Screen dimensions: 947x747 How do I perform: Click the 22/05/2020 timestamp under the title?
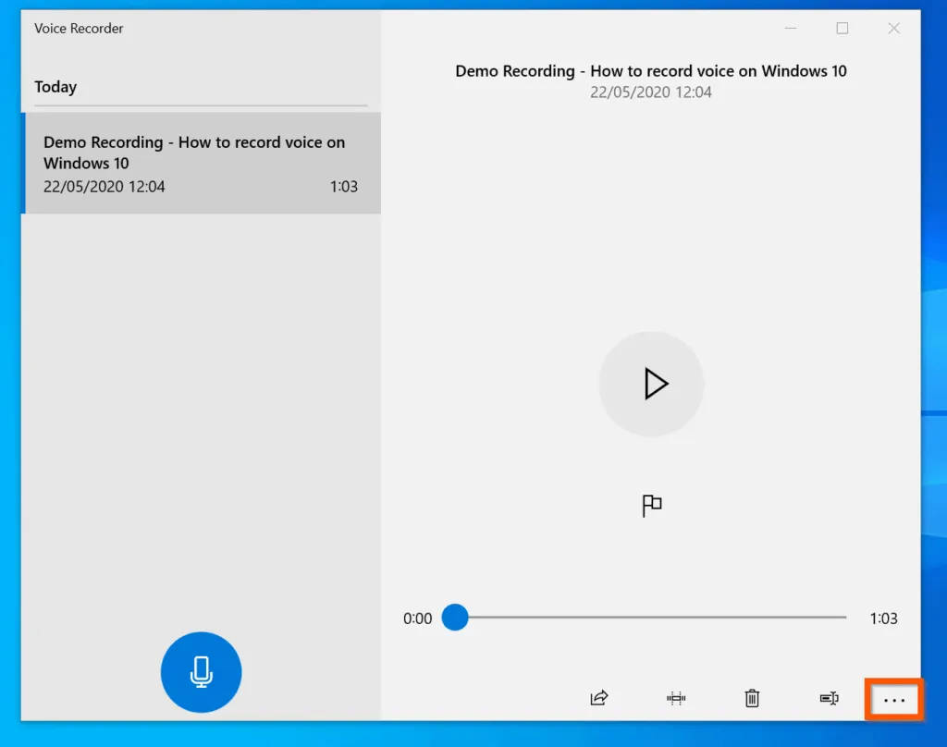(x=650, y=92)
